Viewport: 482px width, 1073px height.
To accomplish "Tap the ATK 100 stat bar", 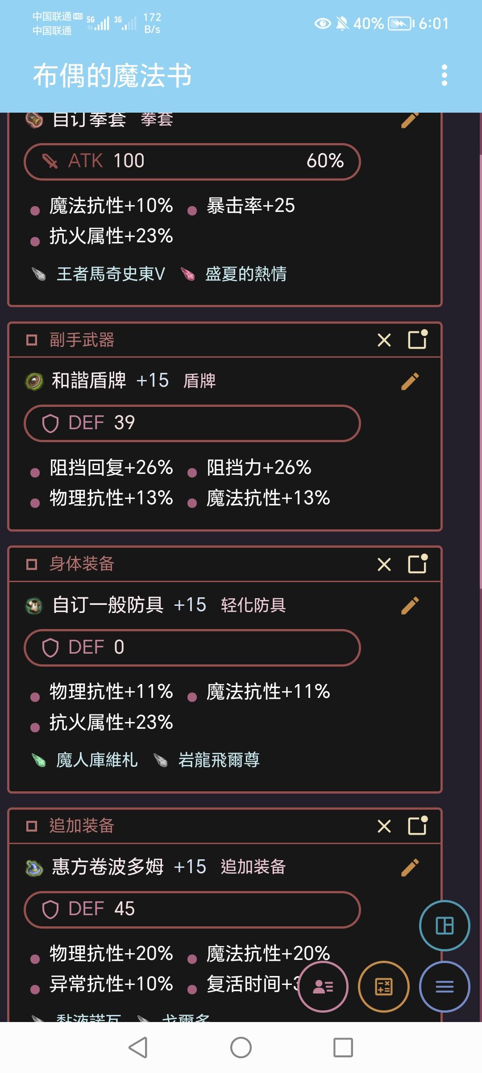I will pyautogui.click(x=192, y=161).
